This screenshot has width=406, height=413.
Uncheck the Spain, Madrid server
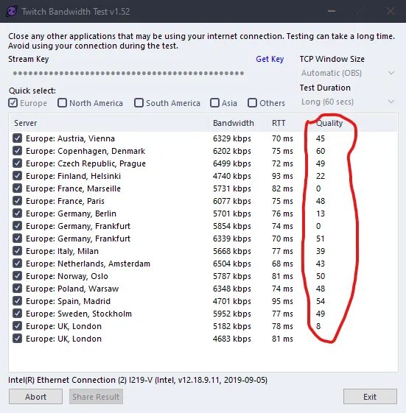[17, 301]
